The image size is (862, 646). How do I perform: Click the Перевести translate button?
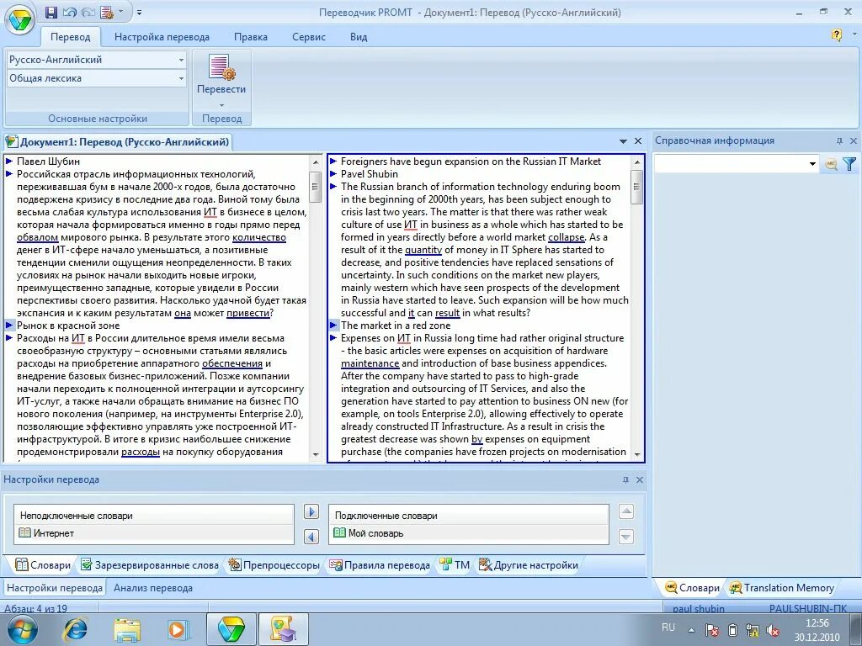click(221, 75)
